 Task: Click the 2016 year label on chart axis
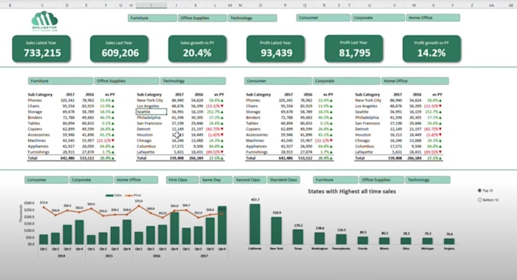click(157, 256)
